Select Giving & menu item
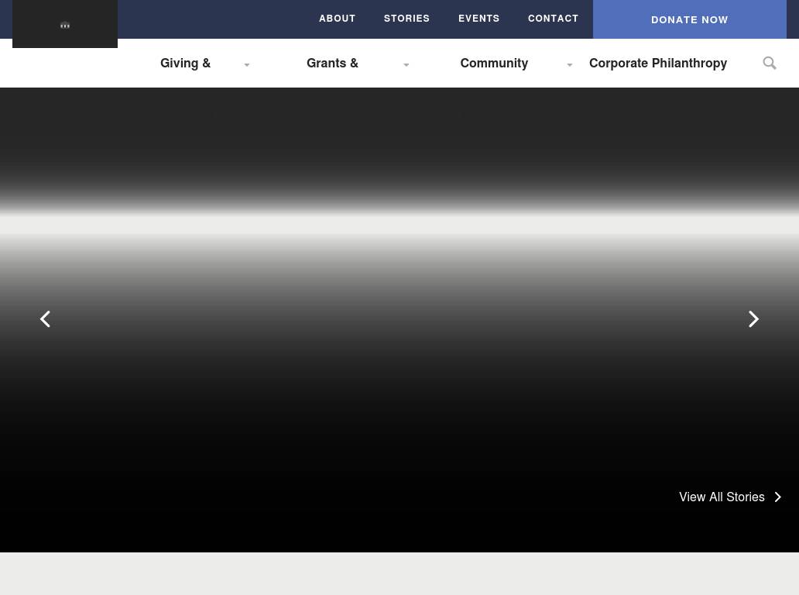The height and width of the screenshot is (595, 799). pyautogui.click(x=186, y=64)
